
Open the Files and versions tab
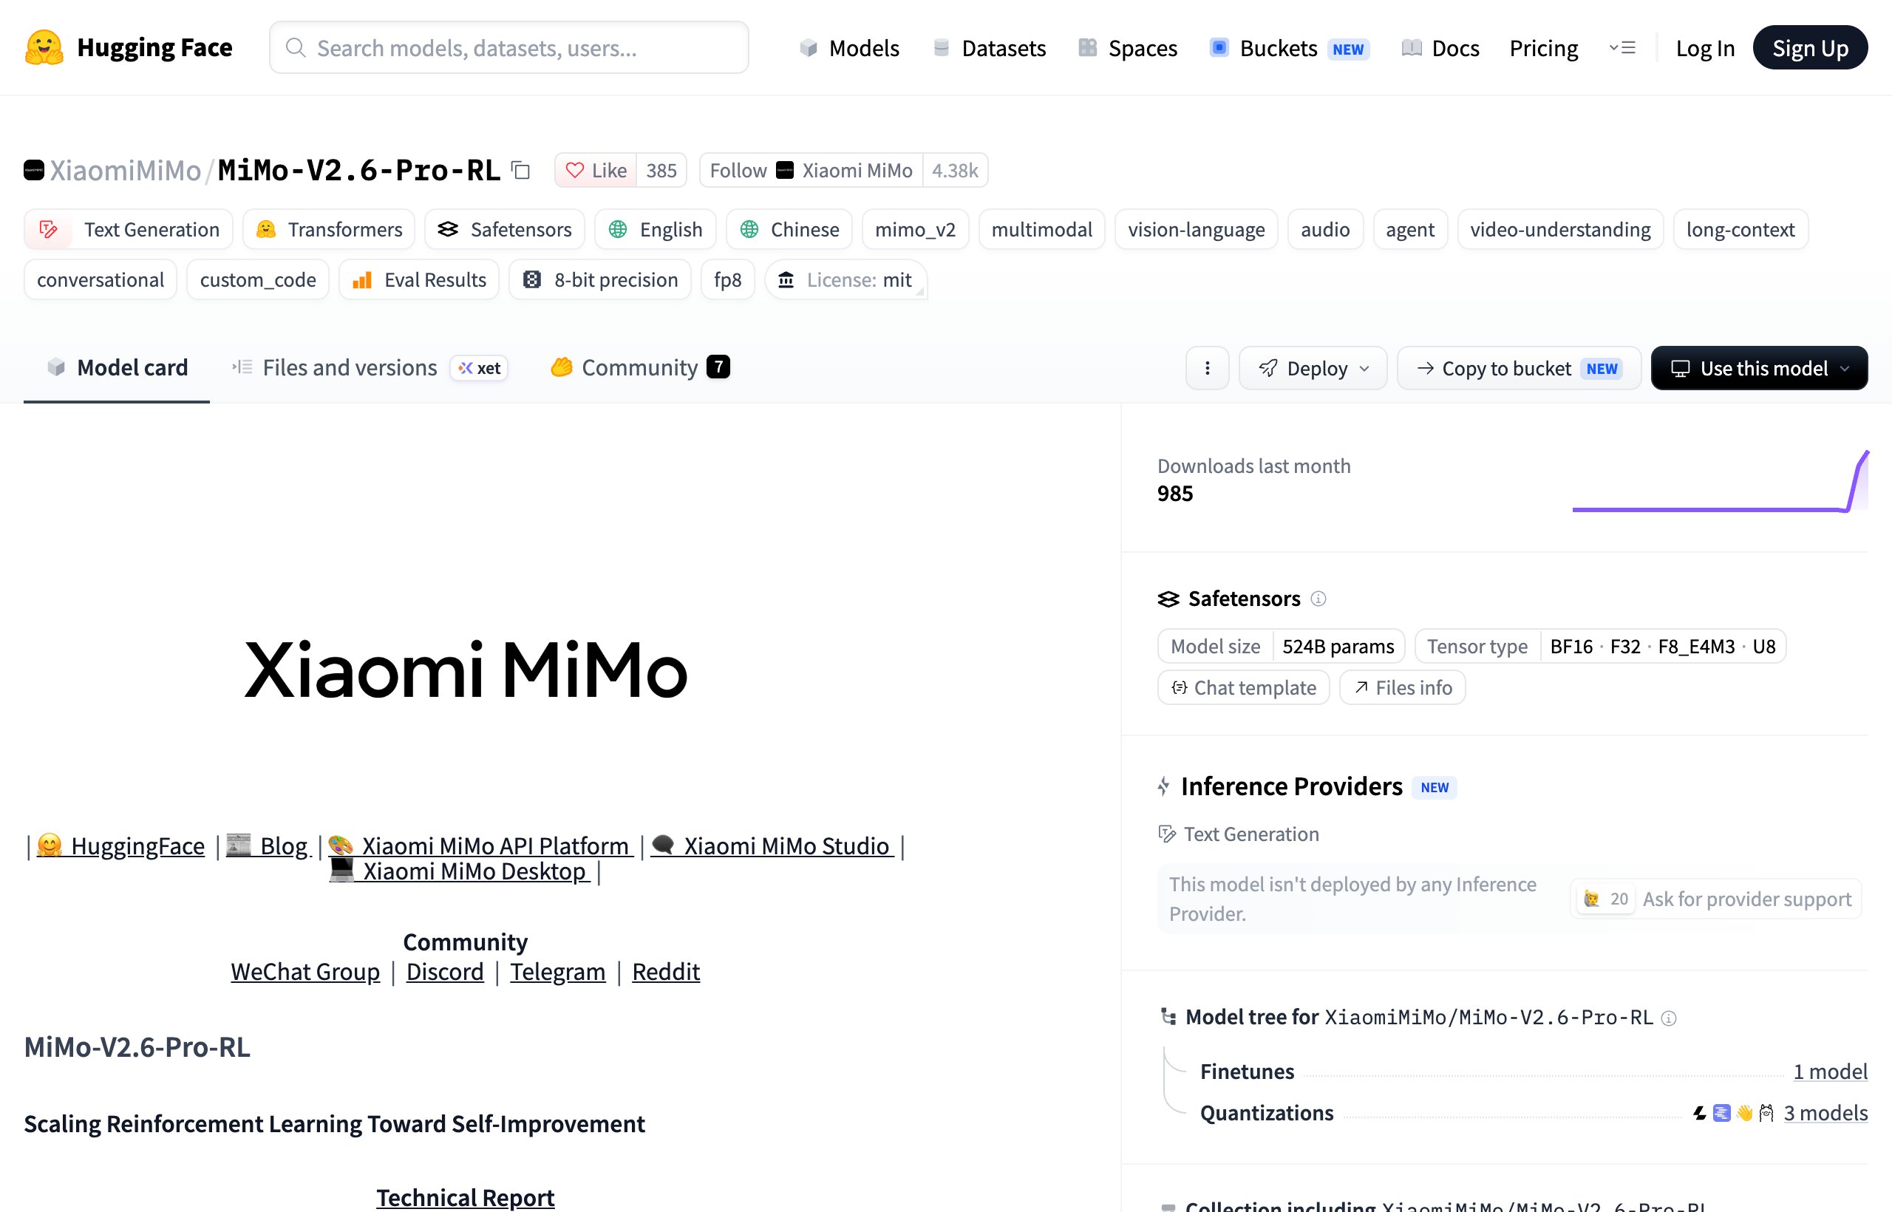pos(370,367)
